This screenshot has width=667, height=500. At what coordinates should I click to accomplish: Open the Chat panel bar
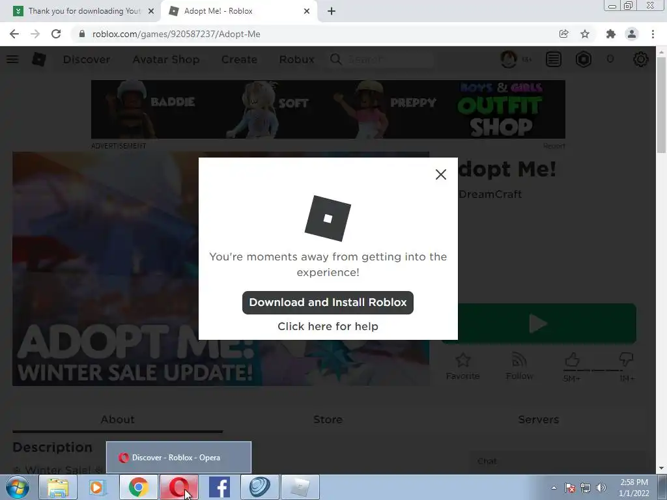(558, 462)
